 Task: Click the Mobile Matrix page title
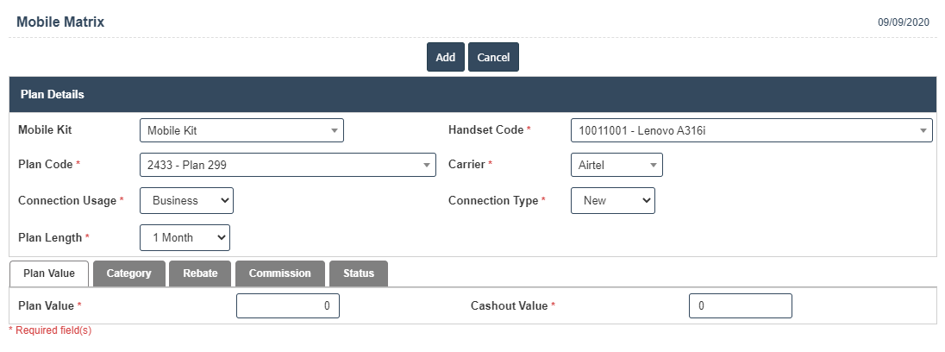[x=60, y=22]
